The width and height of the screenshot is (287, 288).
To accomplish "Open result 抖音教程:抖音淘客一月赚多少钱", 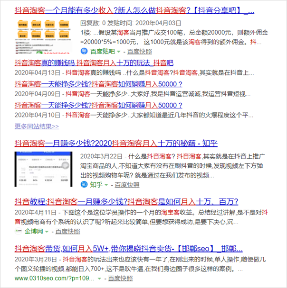I will (126, 201).
